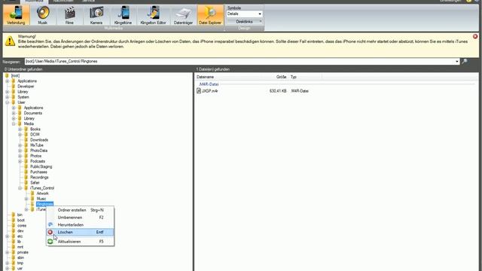Select the Ringtones folder in the tree
The height and width of the screenshot is (271, 482).
44,204
